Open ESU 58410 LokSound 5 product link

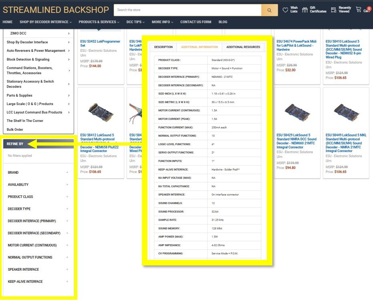(344, 49)
